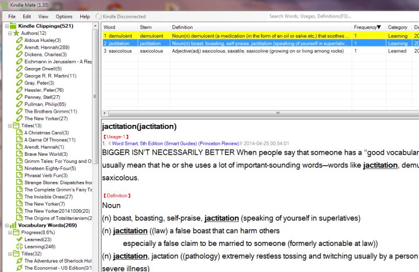Image resolution: width=419 pixels, height=272 pixels.
Task: Select George R. R. Martin(11) author
Action: pos(50,76)
